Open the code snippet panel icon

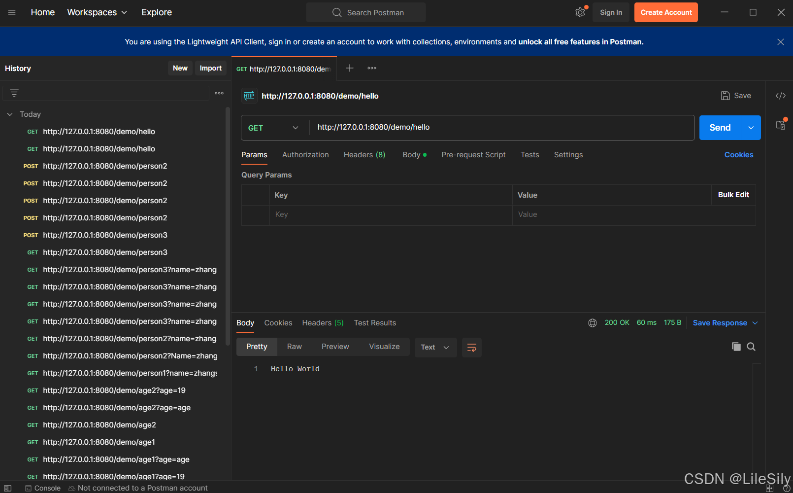780,96
